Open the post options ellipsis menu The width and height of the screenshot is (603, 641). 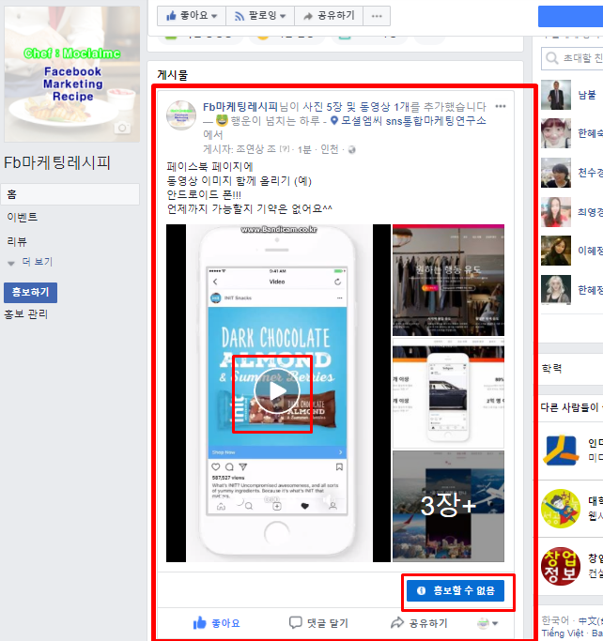click(501, 106)
